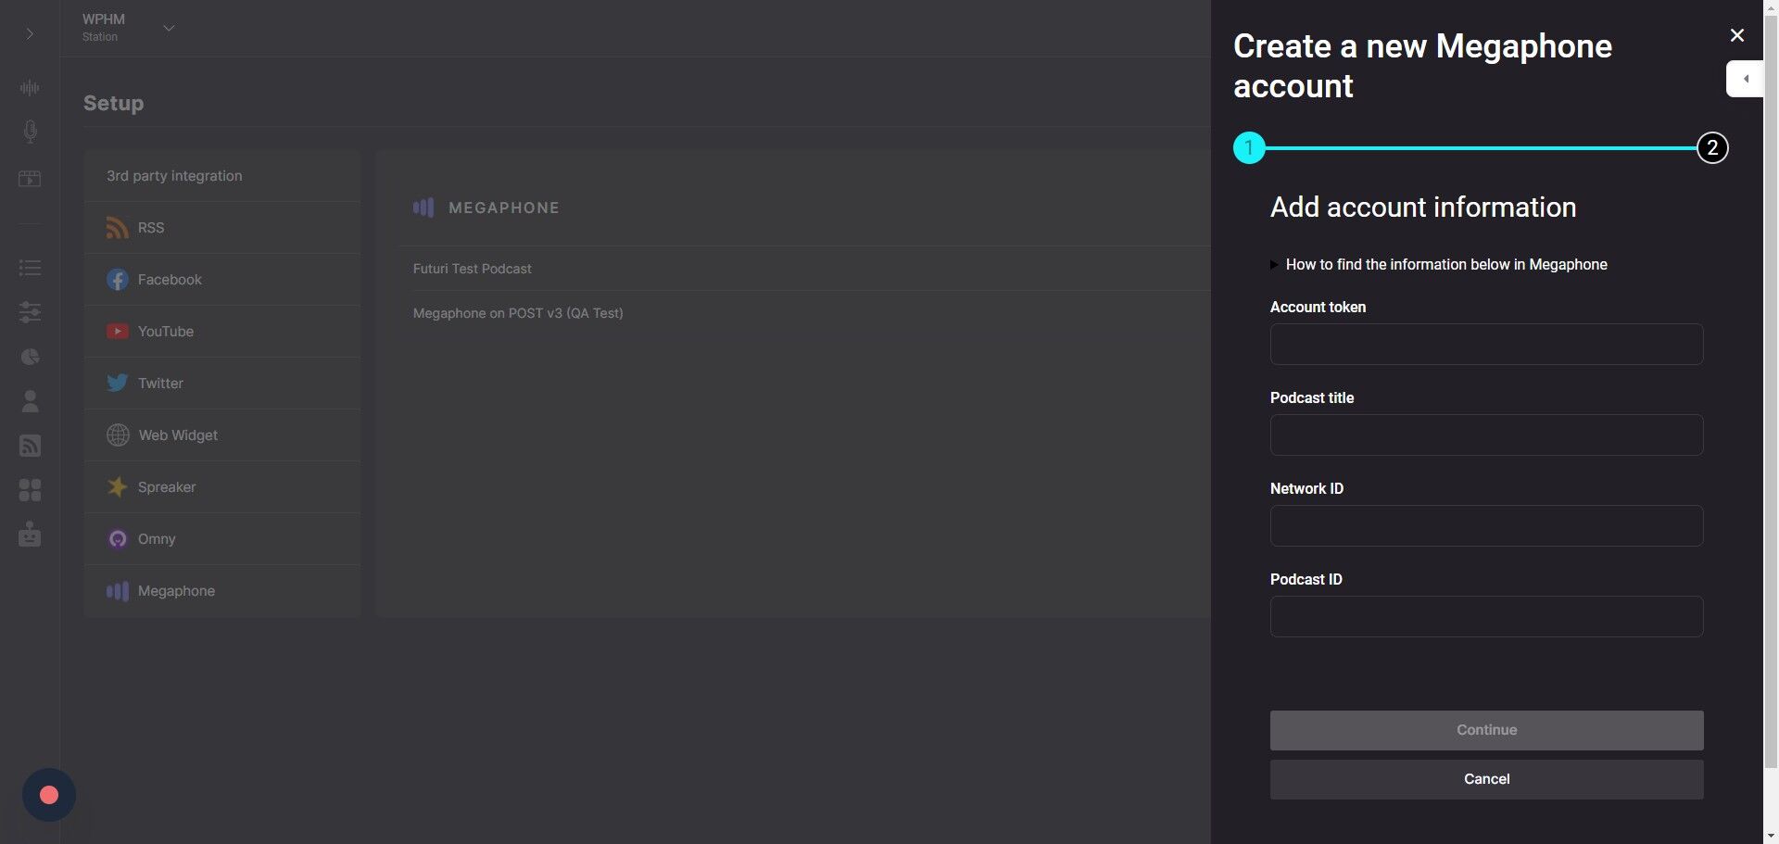Click the robot icon in sidebar

click(30, 535)
